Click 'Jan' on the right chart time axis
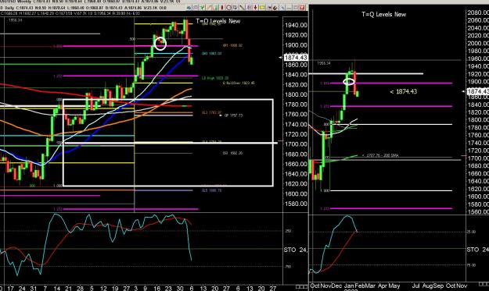This screenshot has height=291, width=489. tap(349, 286)
